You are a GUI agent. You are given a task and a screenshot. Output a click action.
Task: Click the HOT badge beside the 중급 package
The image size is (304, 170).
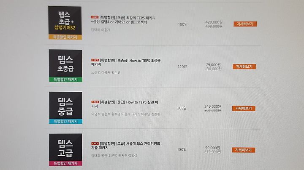(95, 102)
